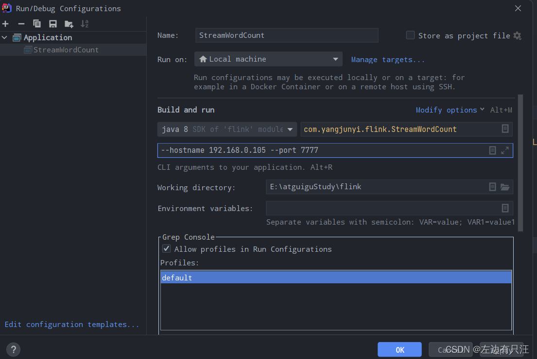
Task: Uncheck Allow profiles in Run Configurations
Action: [x=167, y=249]
